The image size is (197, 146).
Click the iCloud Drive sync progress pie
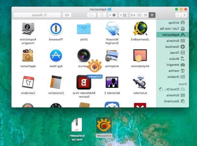tap(161, 89)
